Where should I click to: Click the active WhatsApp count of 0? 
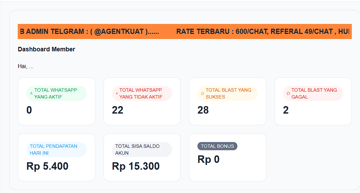click(29, 110)
